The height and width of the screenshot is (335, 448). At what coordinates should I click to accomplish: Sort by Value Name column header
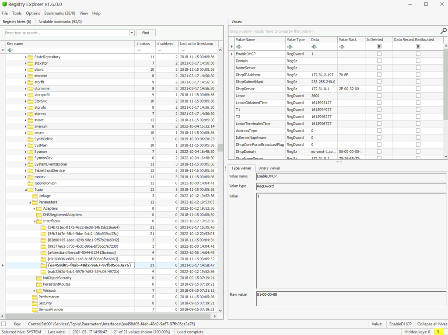click(260, 40)
